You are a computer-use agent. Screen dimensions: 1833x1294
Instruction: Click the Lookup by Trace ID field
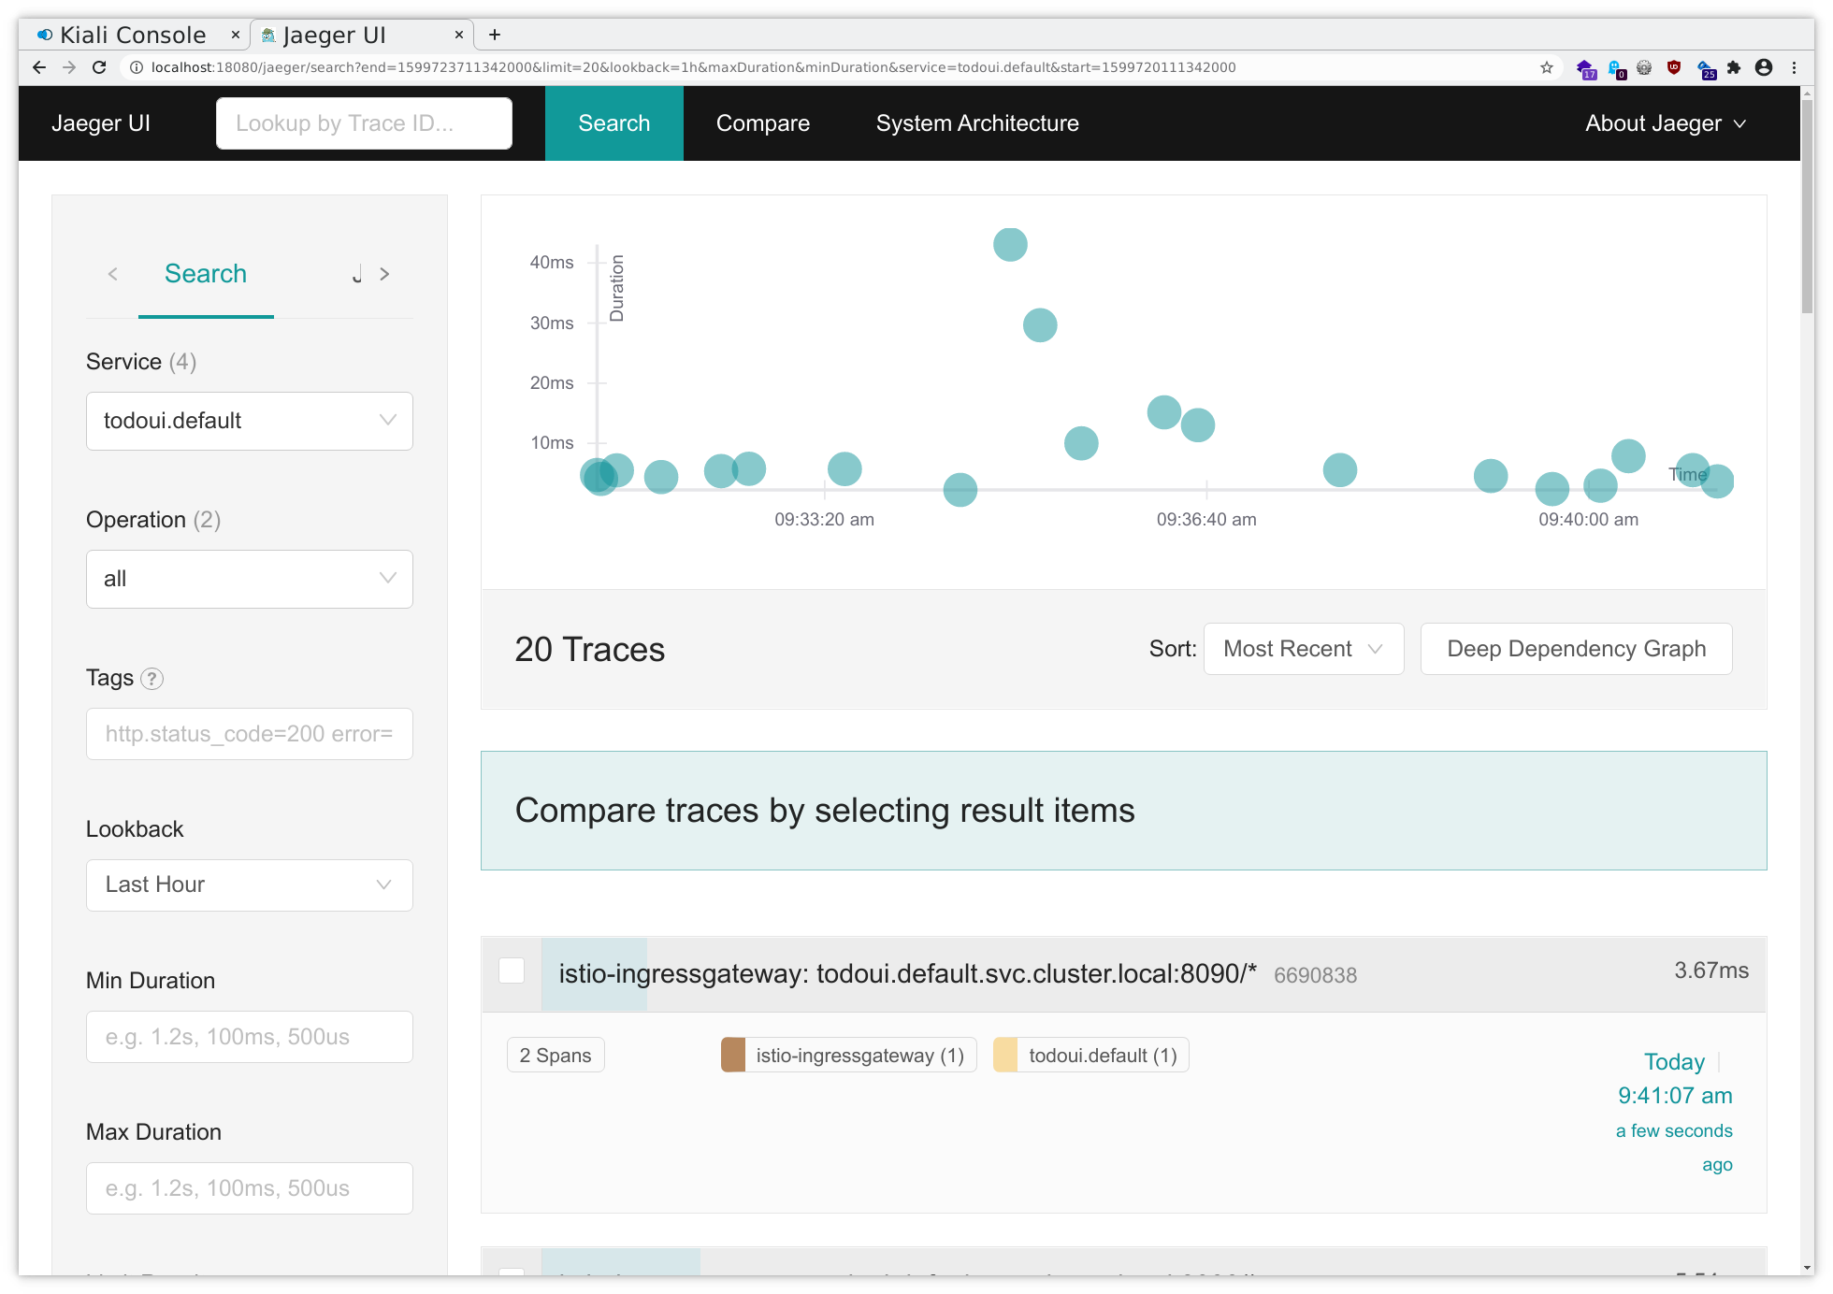(364, 123)
